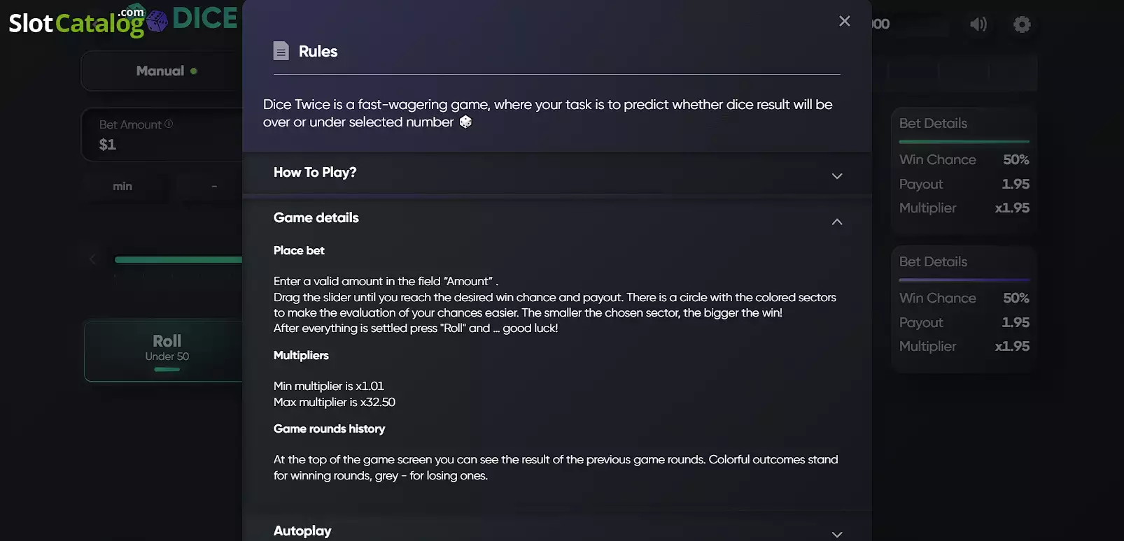Expand the How To Play section
The image size is (1124, 541).
tap(557, 173)
